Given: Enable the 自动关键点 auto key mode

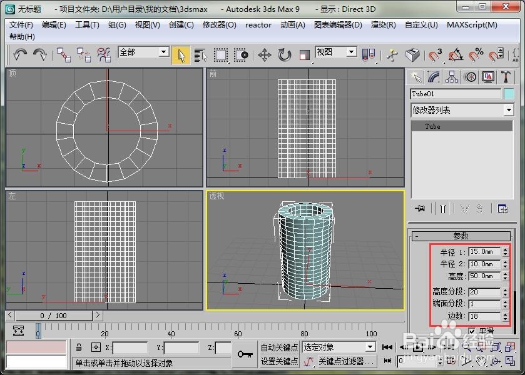Looking at the screenshot, I should click(279, 346).
